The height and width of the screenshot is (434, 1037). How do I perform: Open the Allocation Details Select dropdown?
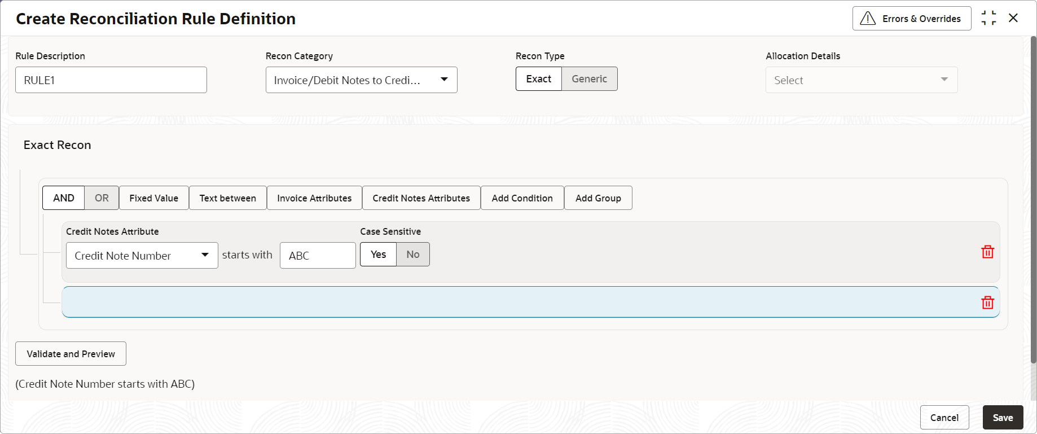coord(862,80)
